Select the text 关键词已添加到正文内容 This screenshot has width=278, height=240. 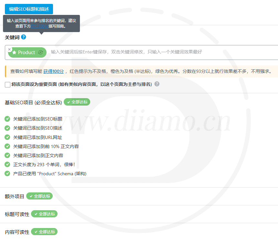[x=38, y=155]
